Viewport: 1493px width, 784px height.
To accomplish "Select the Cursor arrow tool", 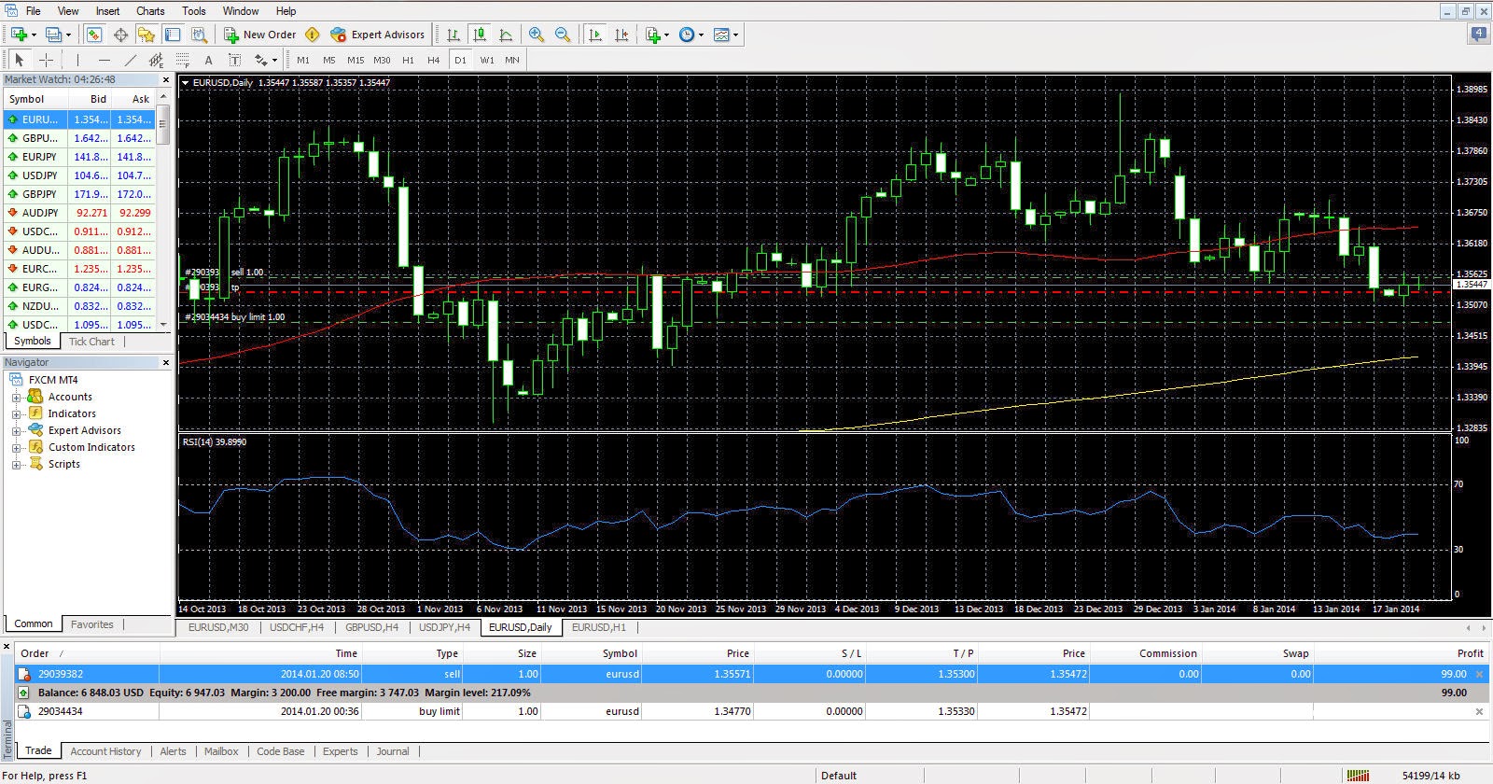I will pyautogui.click(x=20, y=60).
